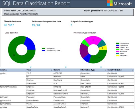Select the EMPLOYEE table cell
Image resolution: width=135 pixels, height=109 pixels.
(x=40, y=84)
